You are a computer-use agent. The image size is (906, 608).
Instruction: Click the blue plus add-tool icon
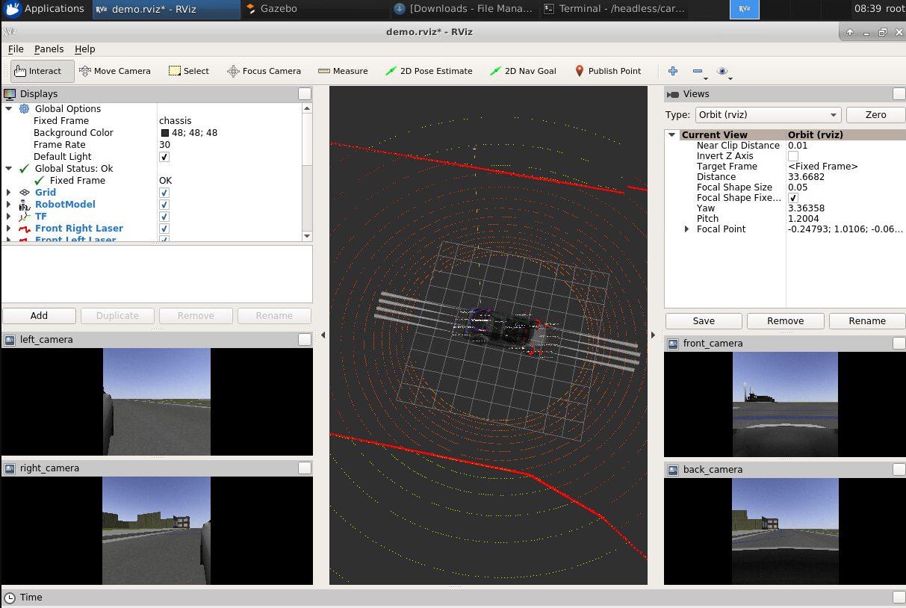click(x=673, y=71)
